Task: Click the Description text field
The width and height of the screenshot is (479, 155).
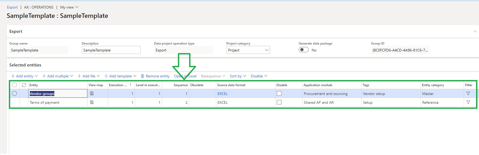Action: pyautogui.click(x=111, y=50)
